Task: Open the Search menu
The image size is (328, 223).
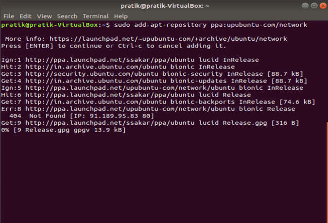Action: [x=67, y=17]
